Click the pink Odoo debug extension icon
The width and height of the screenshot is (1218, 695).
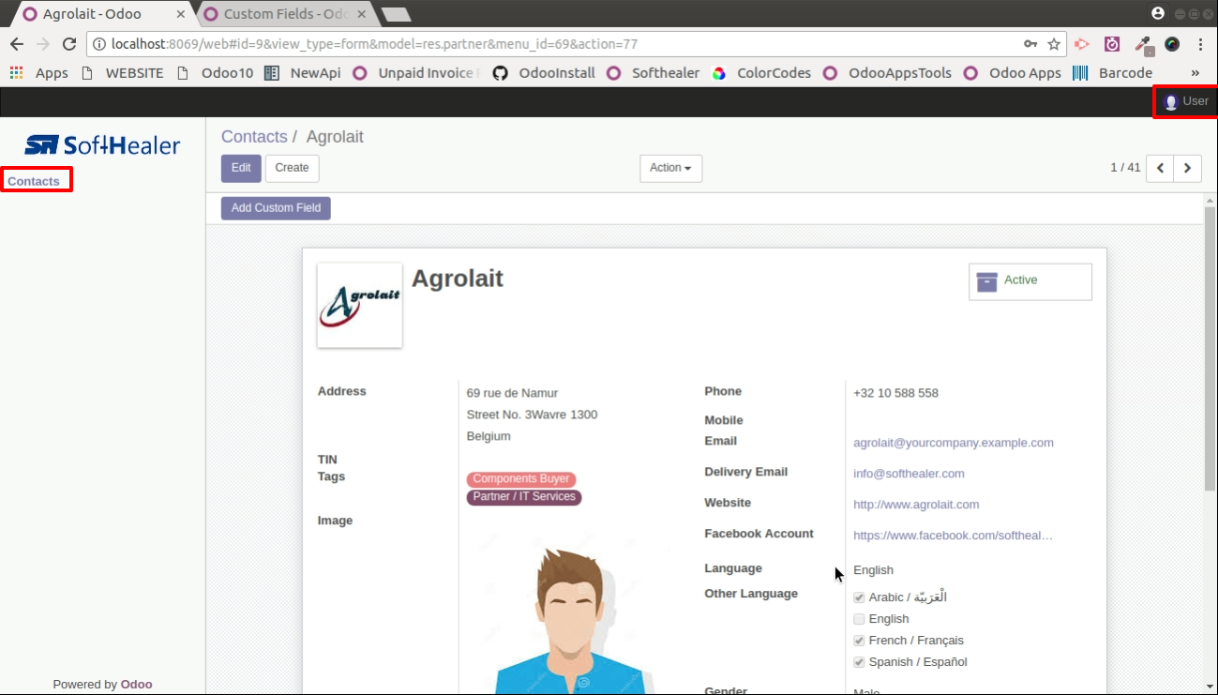coord(1112,44)
